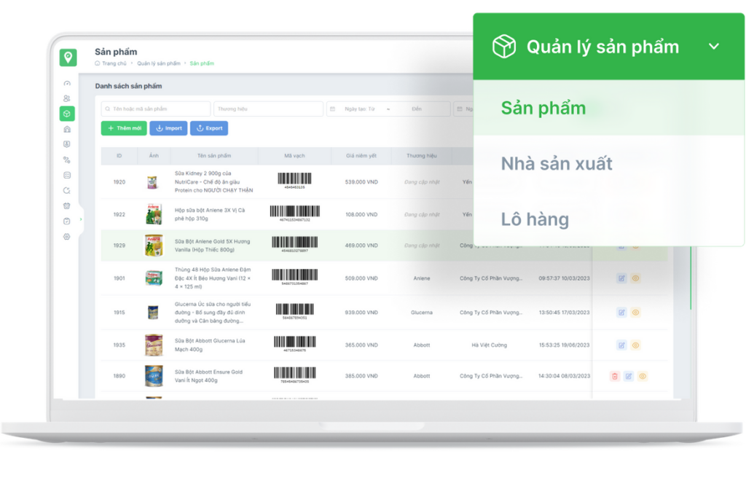Open the users icon in sidebar
Image resolution: width=746 pixels, height=478 pixels.
point(67,98)
